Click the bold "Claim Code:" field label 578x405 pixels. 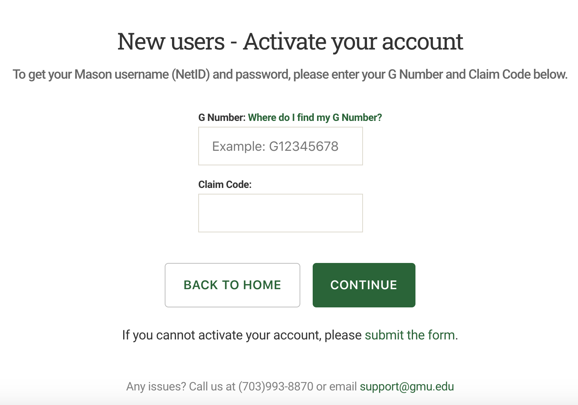[225, 185]
